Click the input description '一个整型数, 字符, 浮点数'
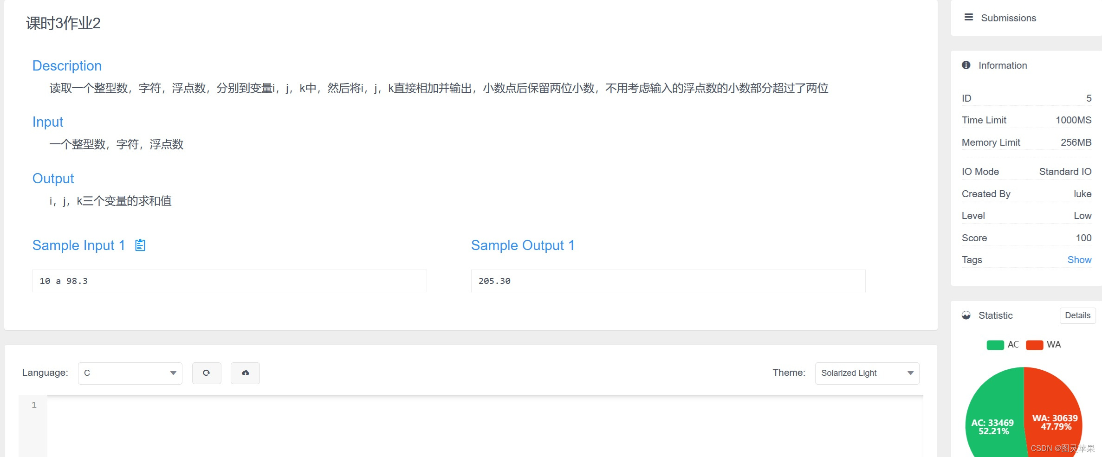 pos(116,144)
